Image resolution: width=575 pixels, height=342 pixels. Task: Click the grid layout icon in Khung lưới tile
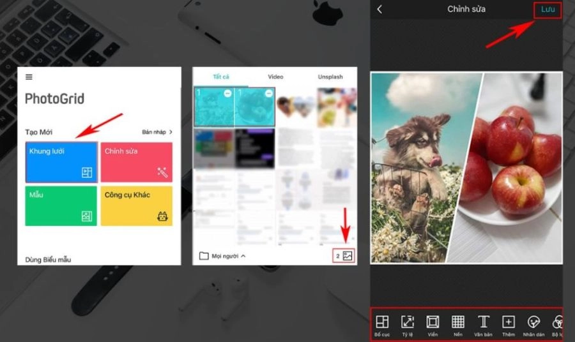tap(87, 172)
